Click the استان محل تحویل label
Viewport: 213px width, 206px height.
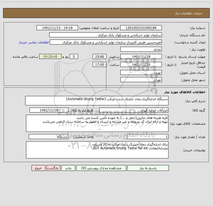point(192,73)
